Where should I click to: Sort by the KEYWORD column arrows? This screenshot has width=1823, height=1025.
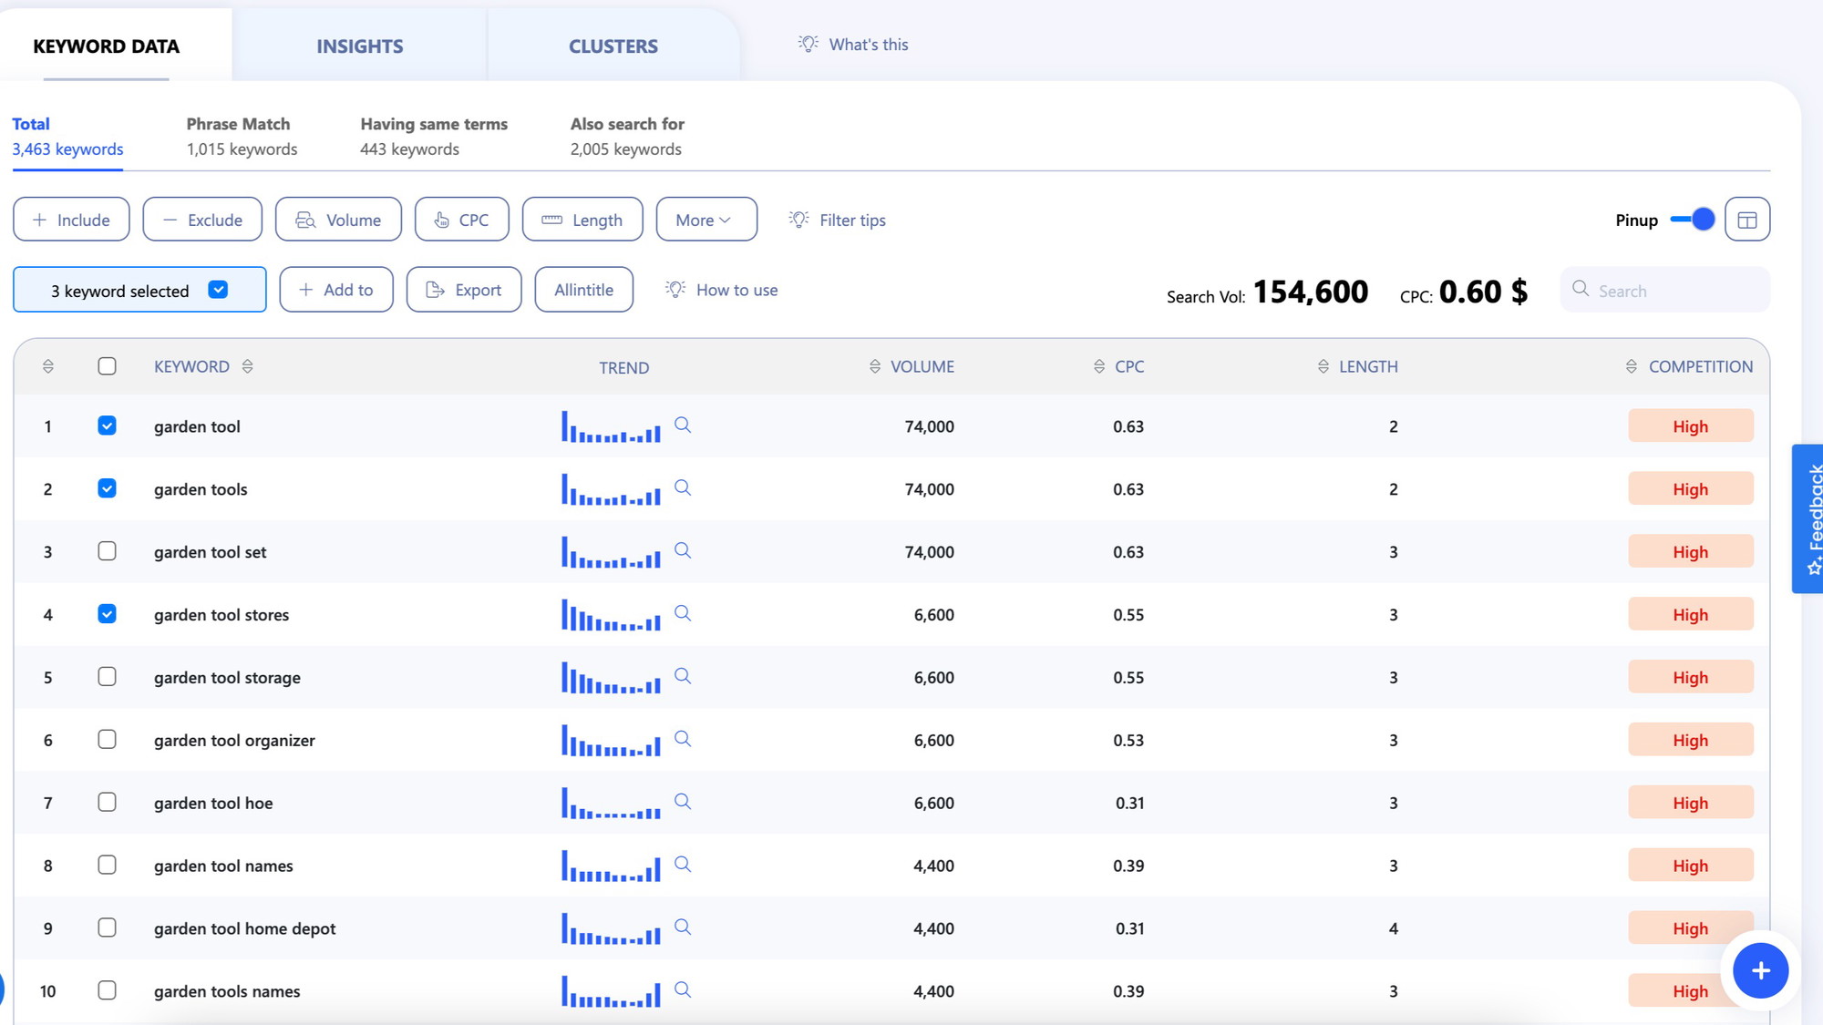(x=247, y=366)
